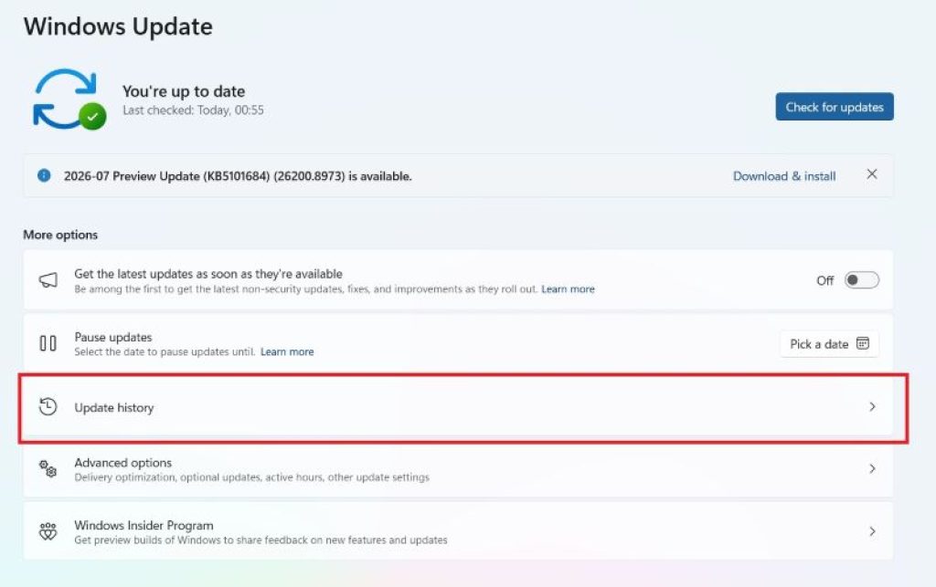Expand the Update history chevron arrow
Image resolution: width=936 pixels, height=587 pixels.
tap(872, 406)
